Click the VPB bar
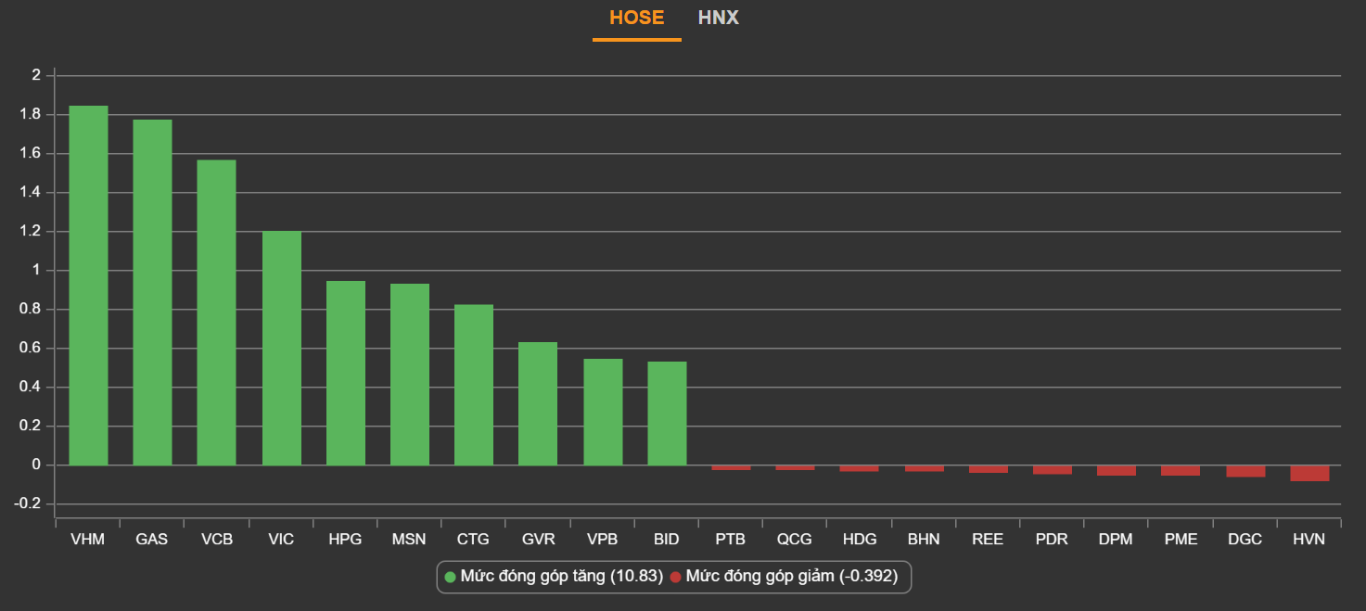The image size is (1366, 611). (603, 412)
